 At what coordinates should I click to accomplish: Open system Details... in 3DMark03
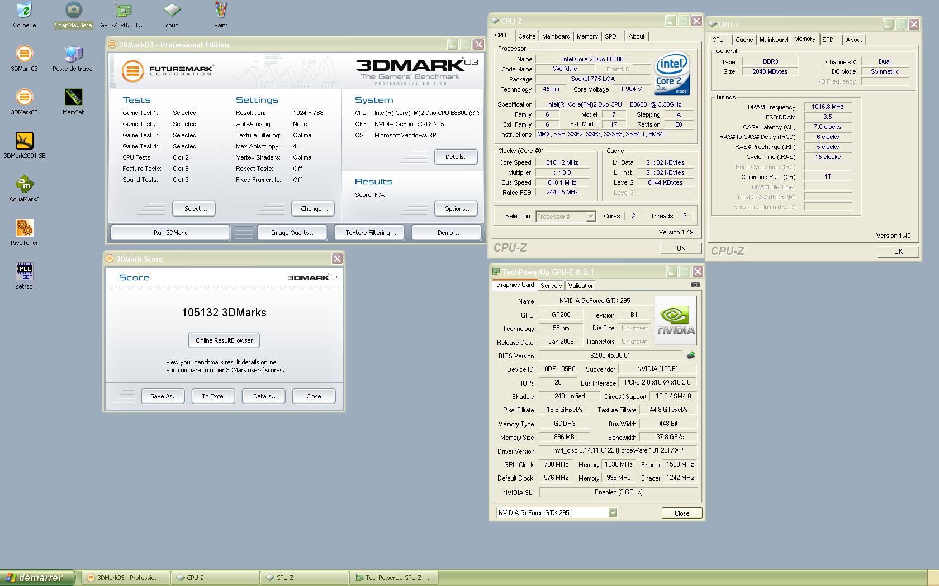tap(457, 157)
